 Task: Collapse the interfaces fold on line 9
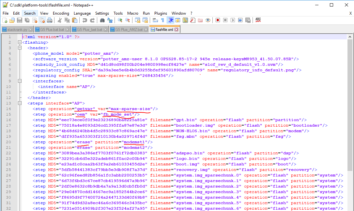[20, 81]
